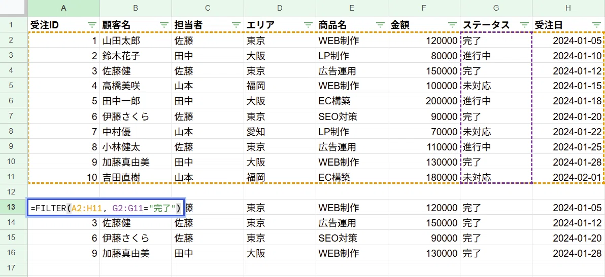Image resolution: width=605 pixels, height=277 pixels.
Task: Select row 12 header
Action: click(x=14, y=191)
